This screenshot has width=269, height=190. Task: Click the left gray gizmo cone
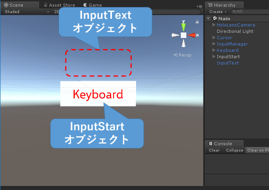176,35
